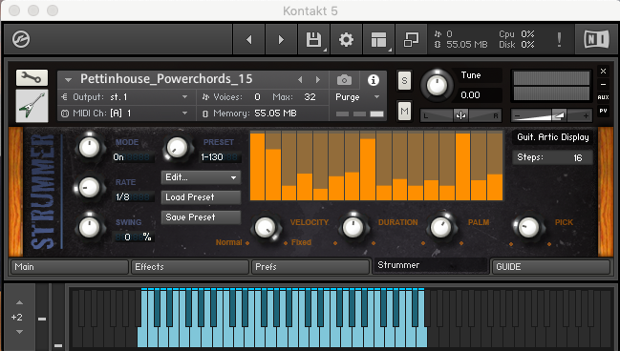The image size is (620, 351).
Task: Lower keyboard octave with down arrow
Action: click(x=19, y=332)
